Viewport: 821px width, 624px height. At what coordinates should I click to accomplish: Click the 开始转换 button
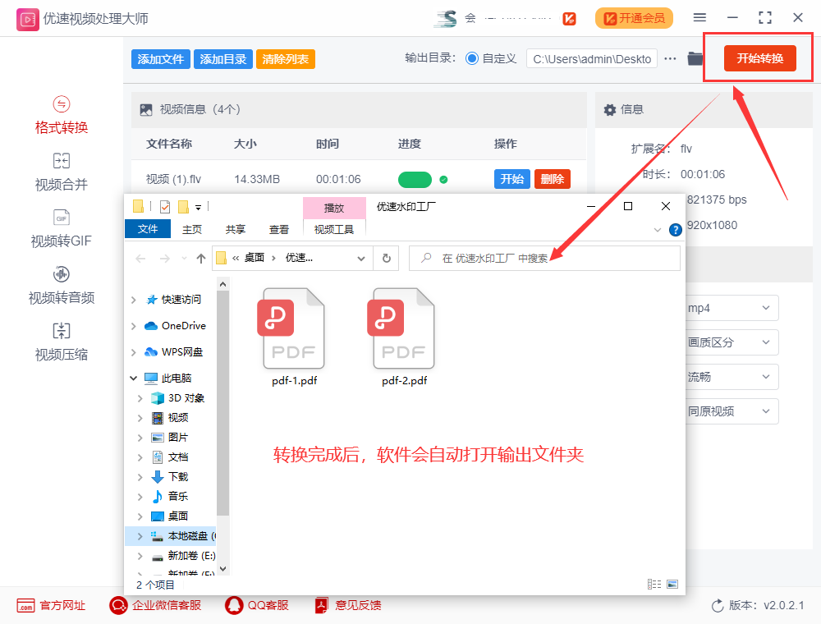(759, 58)
